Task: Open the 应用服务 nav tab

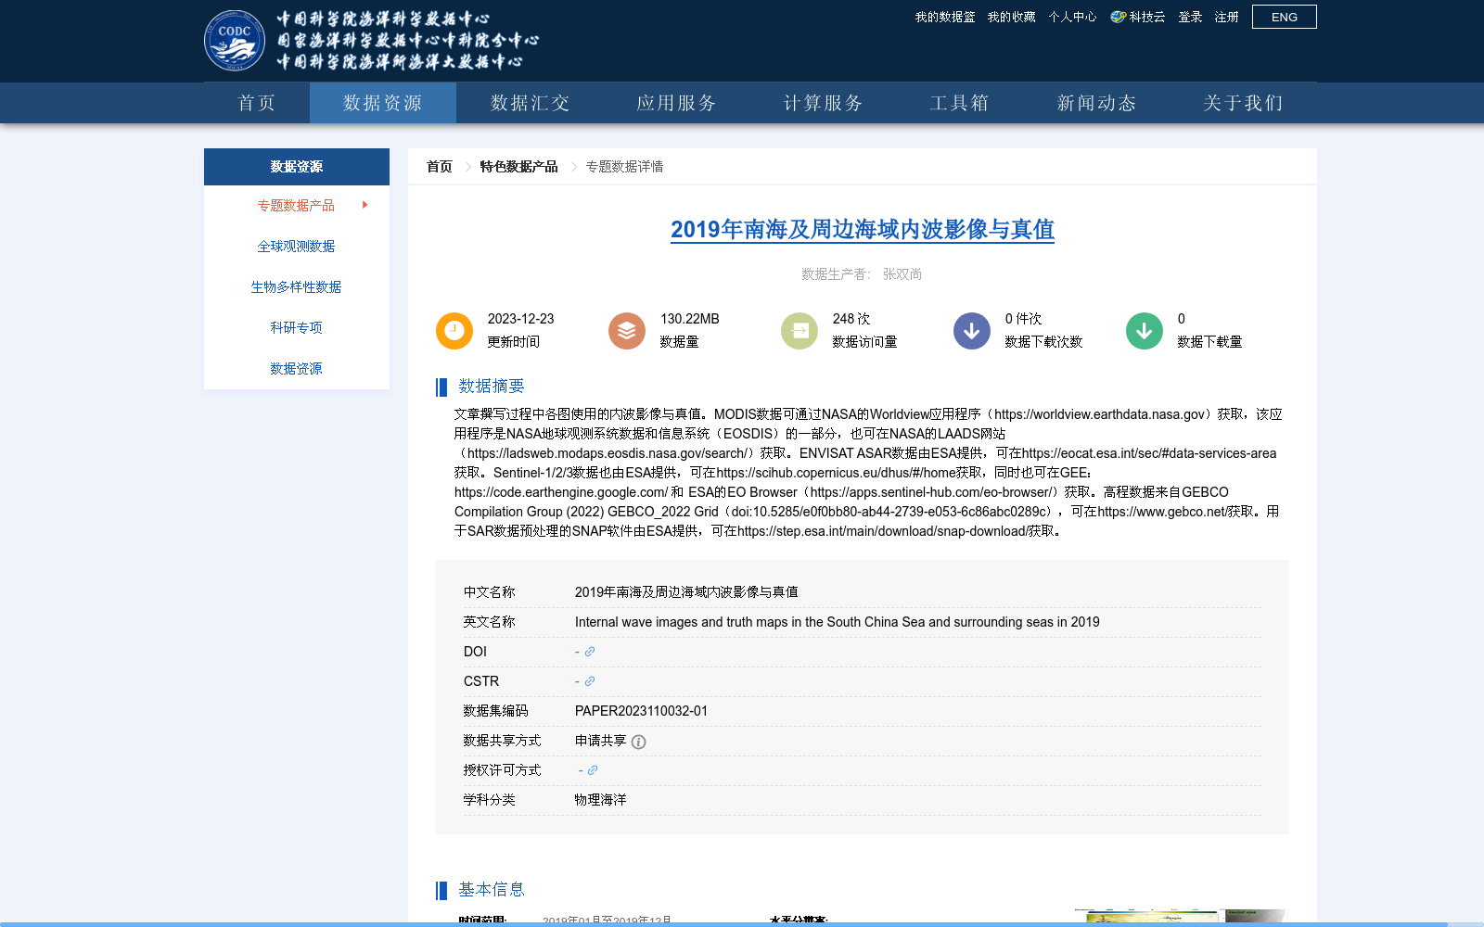Action: coord(676,103)
